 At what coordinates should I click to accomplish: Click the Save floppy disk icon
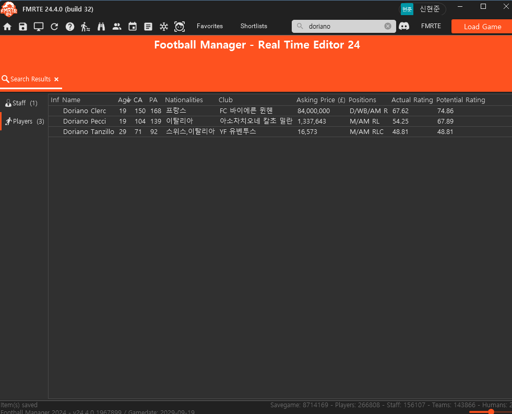(23, 27)
